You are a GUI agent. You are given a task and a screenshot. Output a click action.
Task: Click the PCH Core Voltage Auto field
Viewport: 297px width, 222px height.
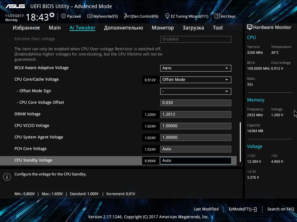pyautogui.click(x=196, y=149)
